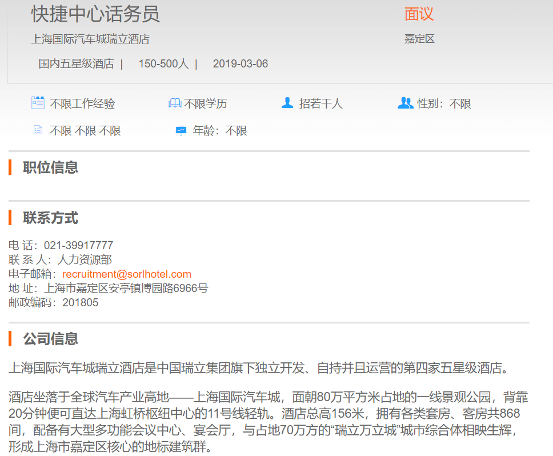Screen dimensions: 553x456
Task: Click the single-person recruit count icon
Action: coord(287,103)
